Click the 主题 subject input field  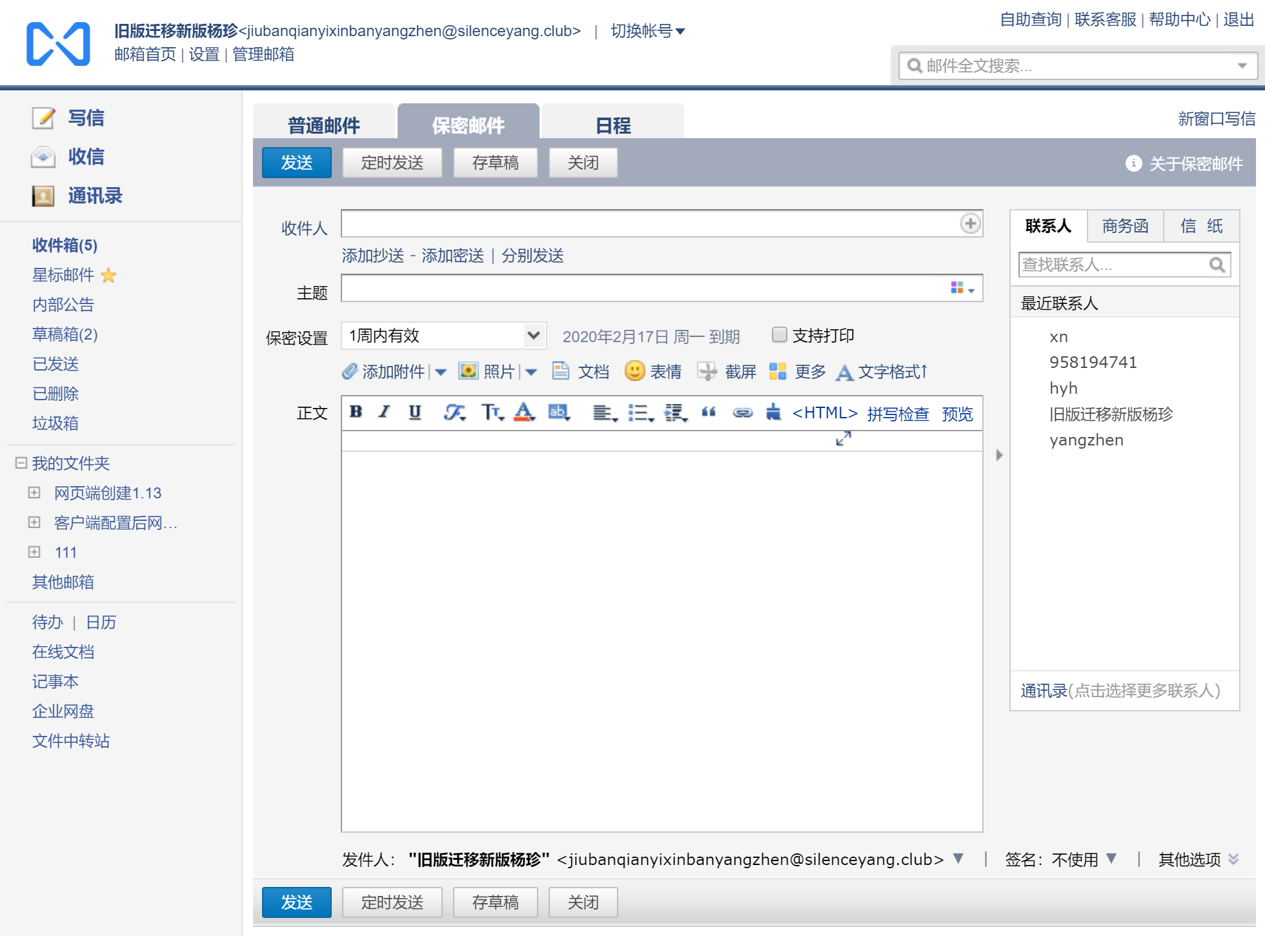click(662, 288)
